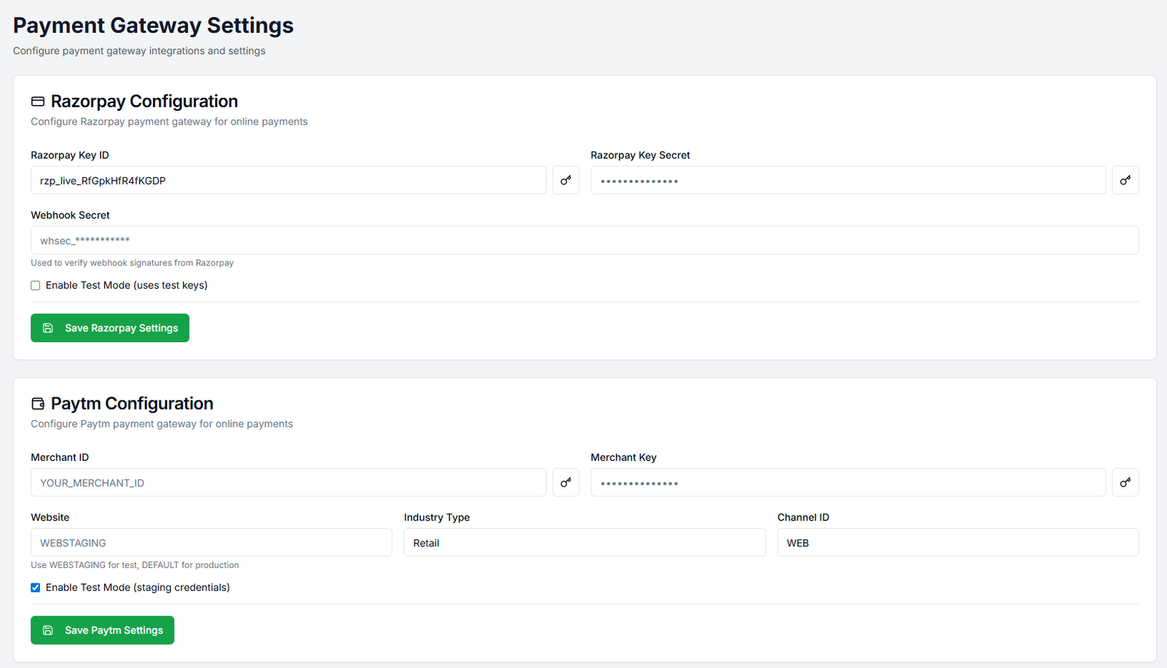The height and width of the screenshot is (668, 1167).
Task: Edit the Industry Type field with Retail
Action: (584, 543)
